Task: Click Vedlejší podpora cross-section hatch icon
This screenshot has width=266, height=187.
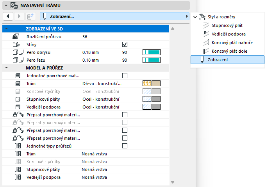Action: [x=18, y=177]
